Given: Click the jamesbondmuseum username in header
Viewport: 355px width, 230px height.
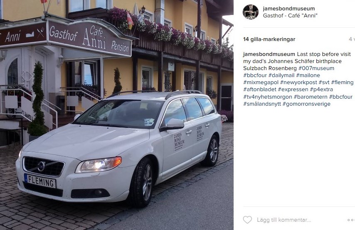Looking at the screenshot, I should click(x=288, y=9).
